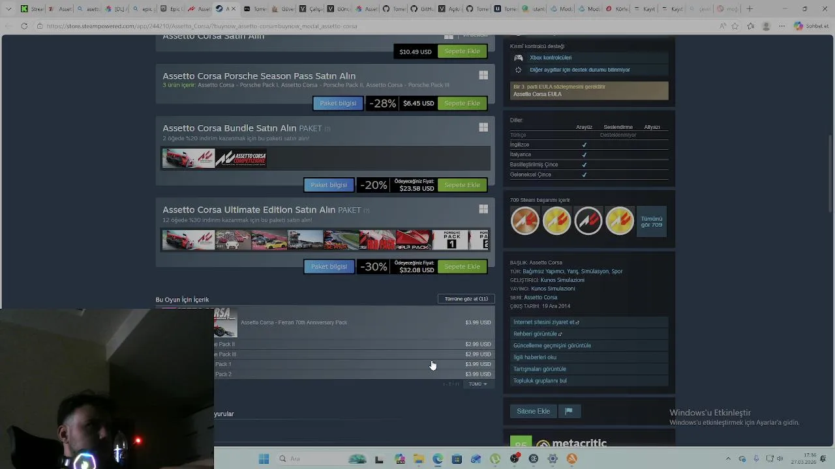The height and width of the screenshot is (469, 835).
Task: Click Windows platform icon on Ultimate Edition package
Action: 483,209
